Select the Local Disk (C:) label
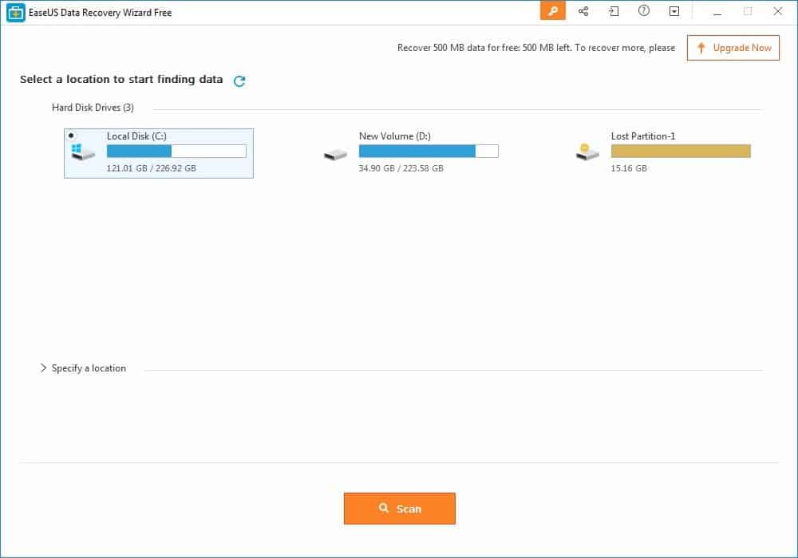The height and width of the screenshot is (558, 798). point(136,136)
